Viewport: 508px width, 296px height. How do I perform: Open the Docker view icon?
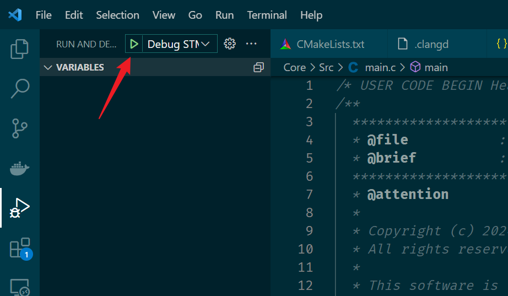coord(20,168)
